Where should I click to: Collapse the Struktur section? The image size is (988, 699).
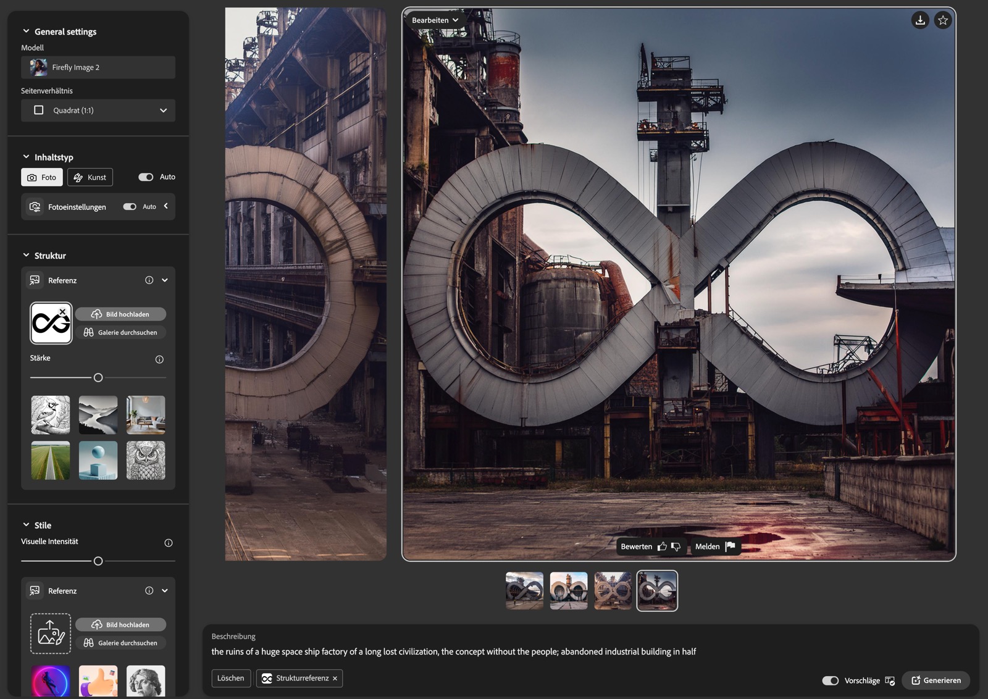[x=26, y=256]
